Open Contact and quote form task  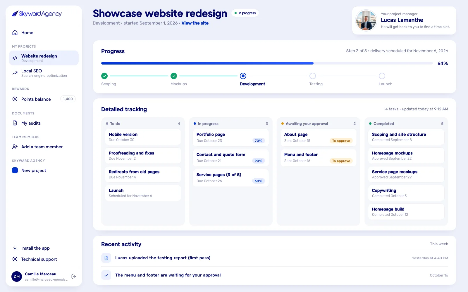click(x=231, y=158)
